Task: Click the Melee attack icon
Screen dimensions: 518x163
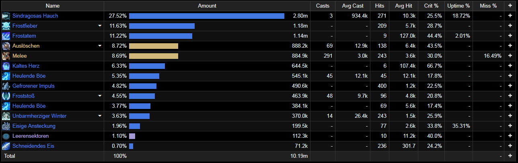Action: pos(6,56)
